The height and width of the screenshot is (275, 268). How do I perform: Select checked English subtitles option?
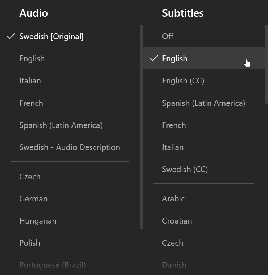pos(175,59)
